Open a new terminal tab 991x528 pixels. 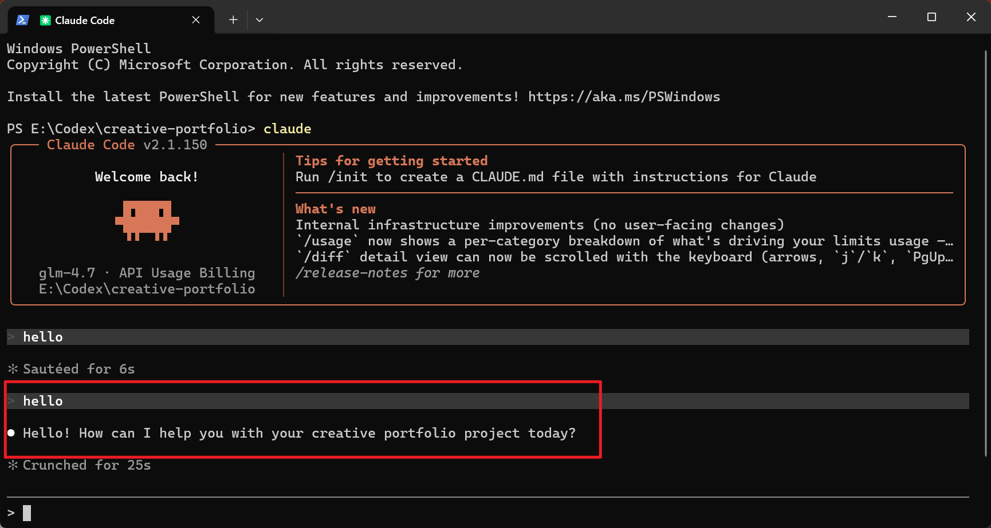(233, 20)
